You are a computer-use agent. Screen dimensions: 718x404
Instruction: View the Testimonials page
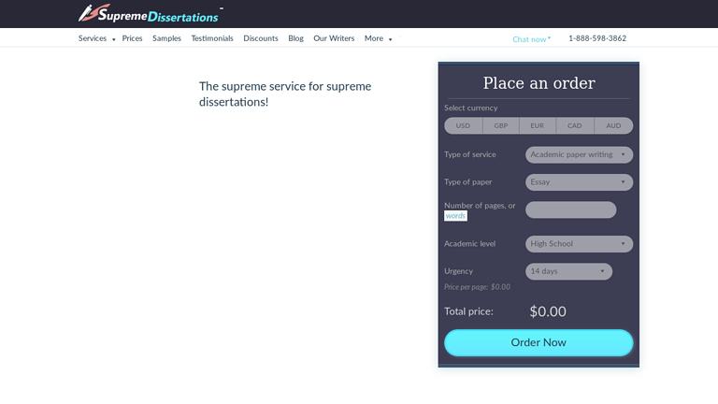pyautogui.click(x=212, y=38)
